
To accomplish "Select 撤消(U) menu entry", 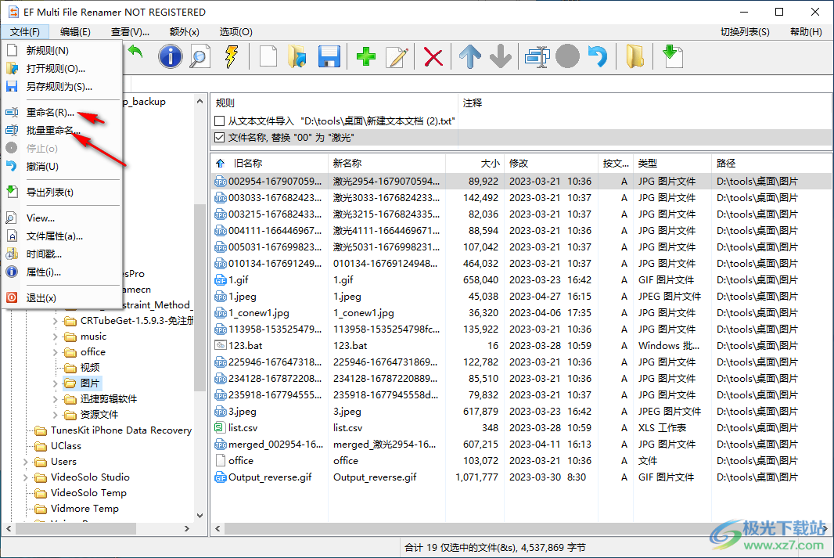I will [63, 167].
